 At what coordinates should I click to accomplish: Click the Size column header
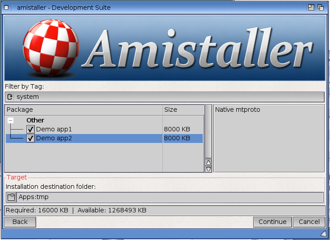183,110
